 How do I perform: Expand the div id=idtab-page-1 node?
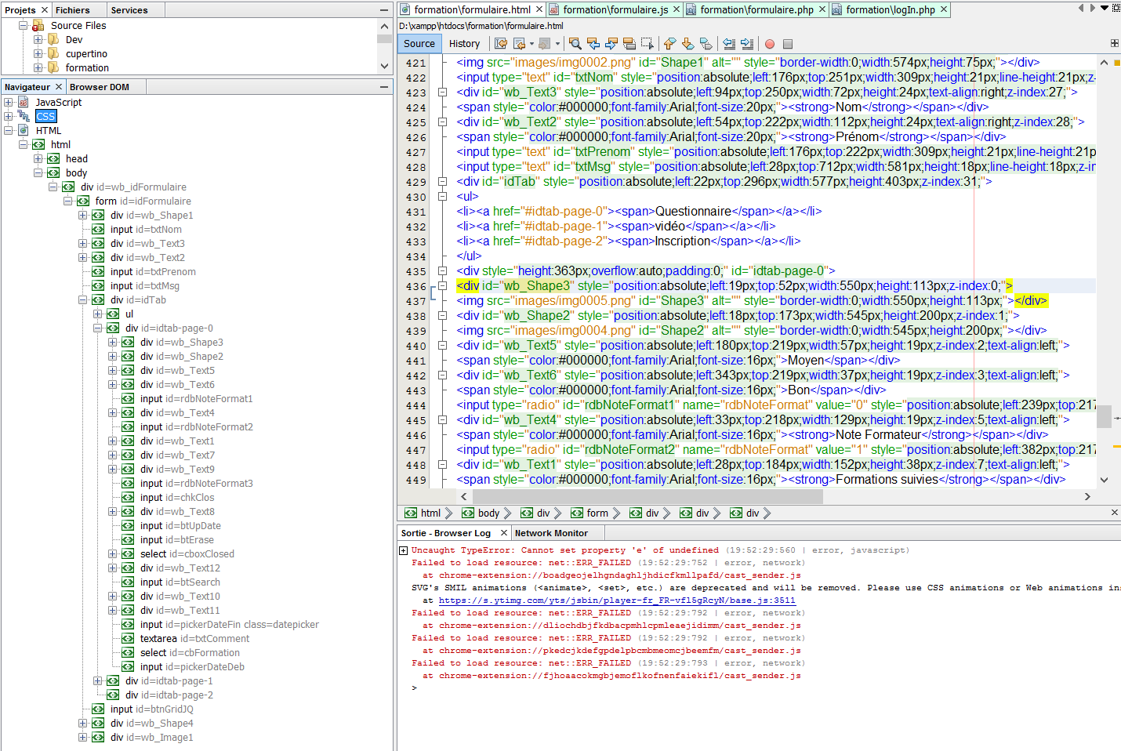pos(98,681)
